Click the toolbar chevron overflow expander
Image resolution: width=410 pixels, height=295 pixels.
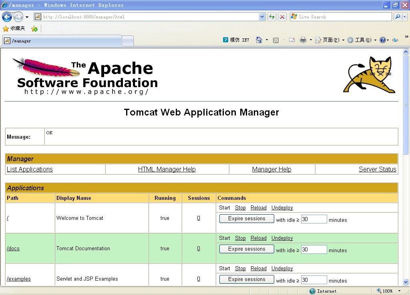pos(407,36)
